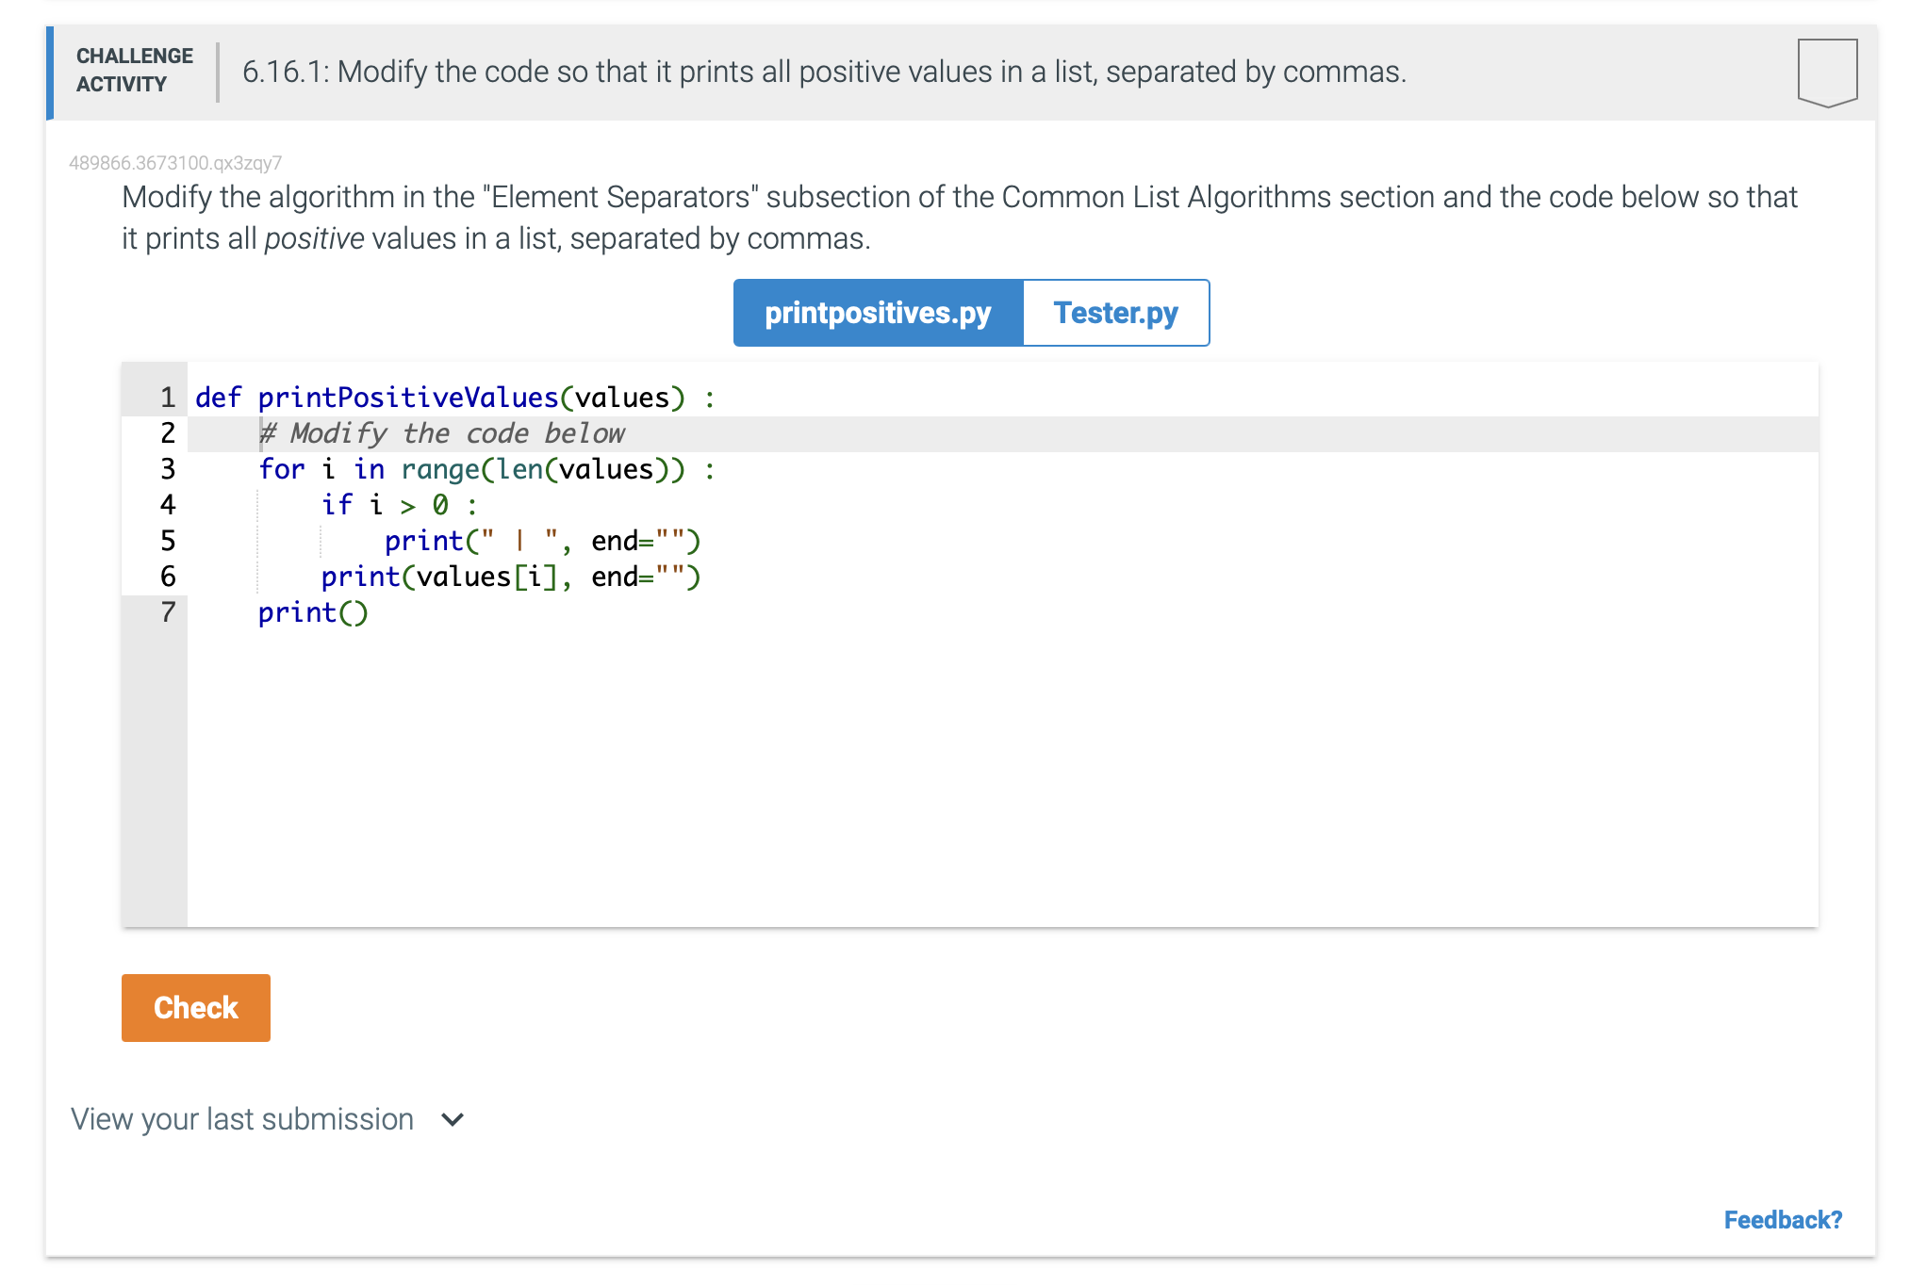Click the chevron beside View your last submission
1910x1285 pixels.
(x=451, y=1119)
